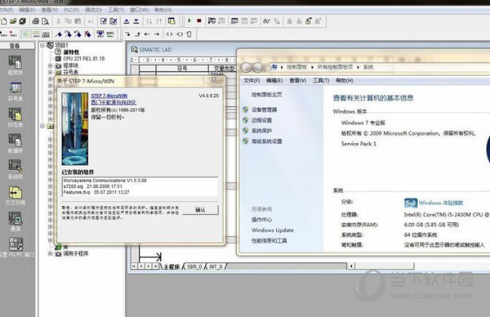
Task: Expand the 符号表 tree node
Action: 50,72
